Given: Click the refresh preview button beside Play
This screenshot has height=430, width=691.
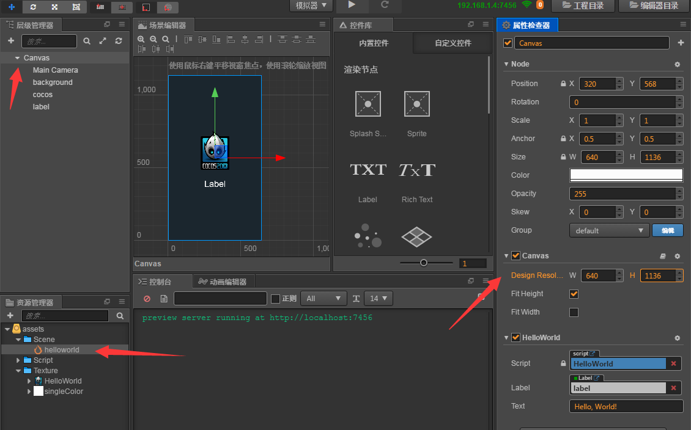Looking at the screenshot, I should (384, 5).
